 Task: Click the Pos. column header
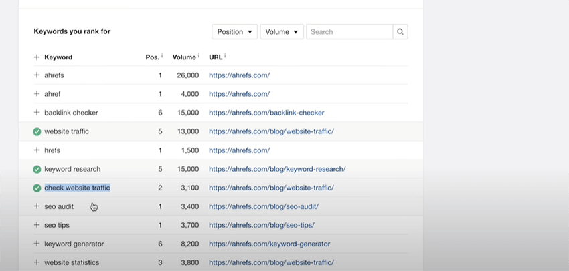click(153, 57)
